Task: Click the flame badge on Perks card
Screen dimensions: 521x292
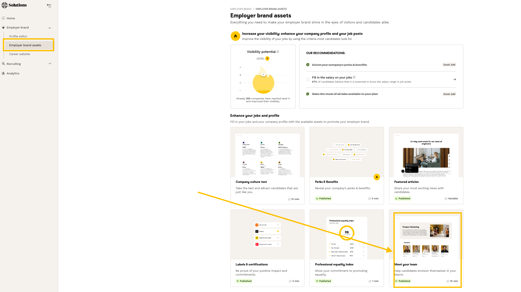Action: 377,177
